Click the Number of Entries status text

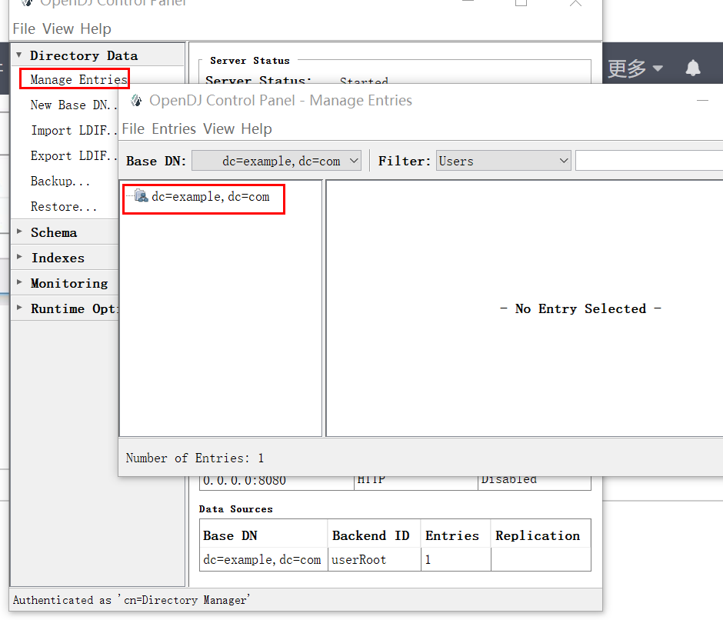(x=195, y=458)
